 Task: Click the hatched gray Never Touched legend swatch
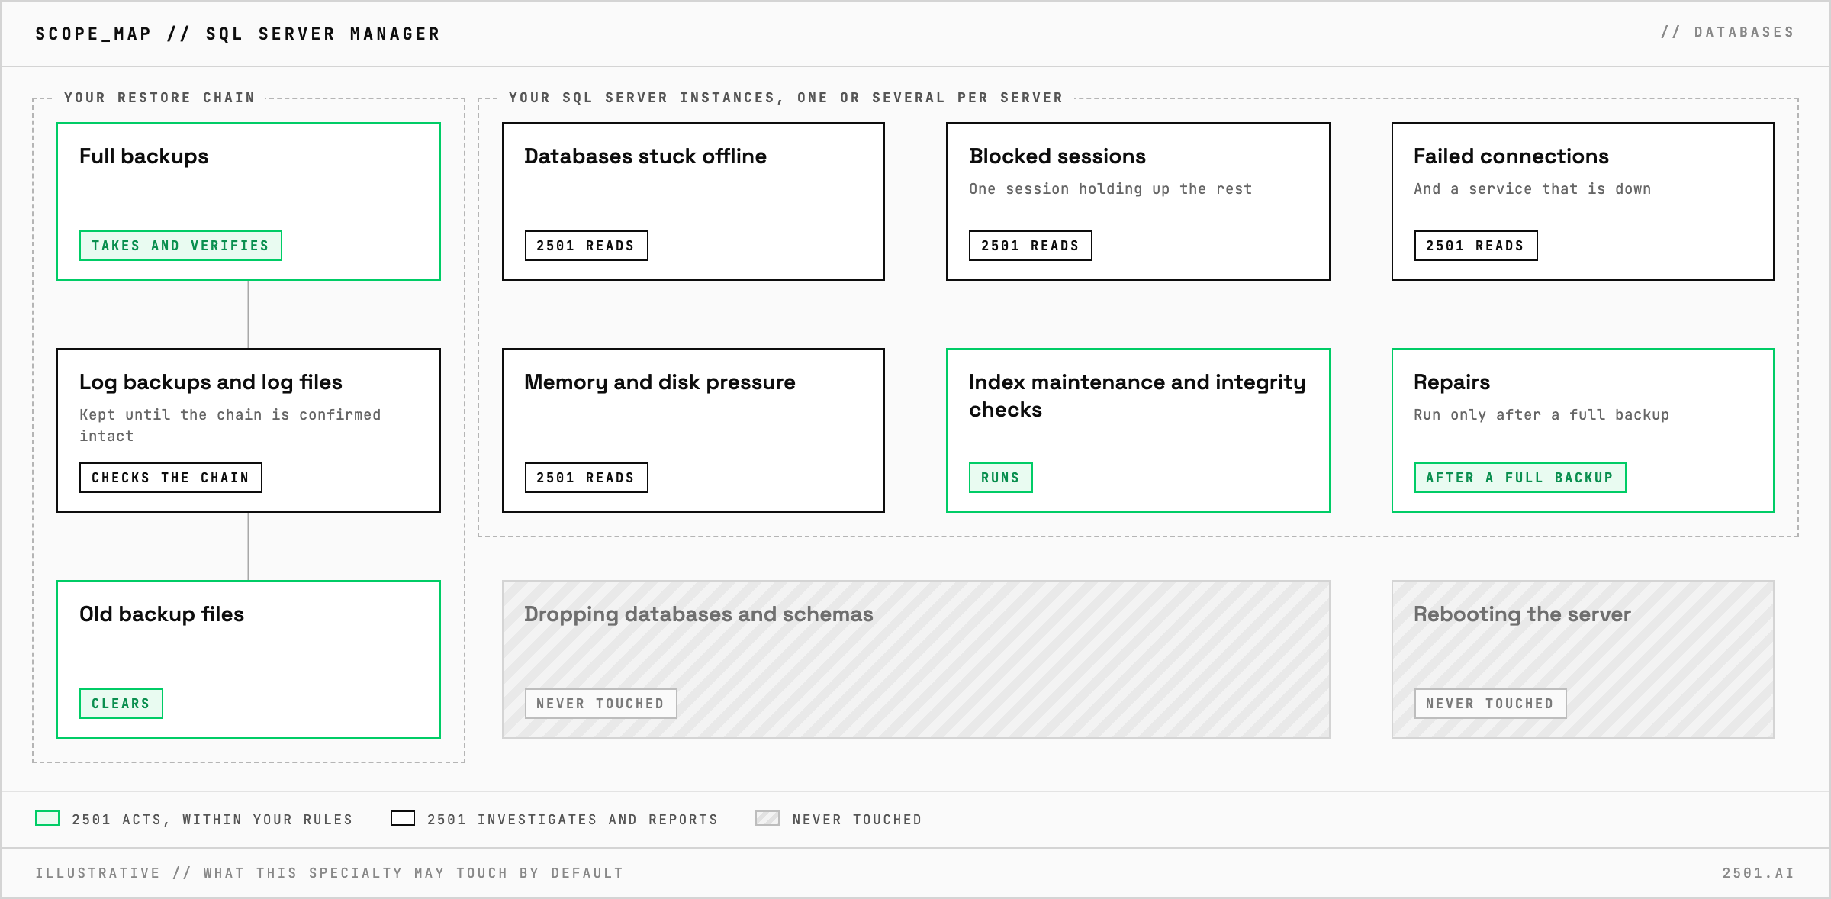coord(767,818)
